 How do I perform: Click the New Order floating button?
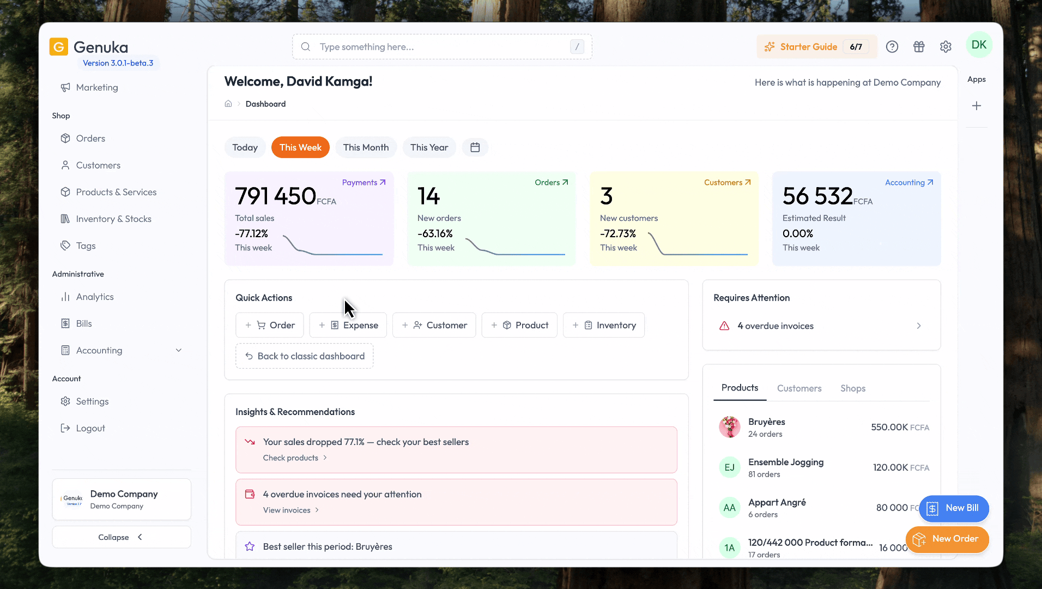947,539
